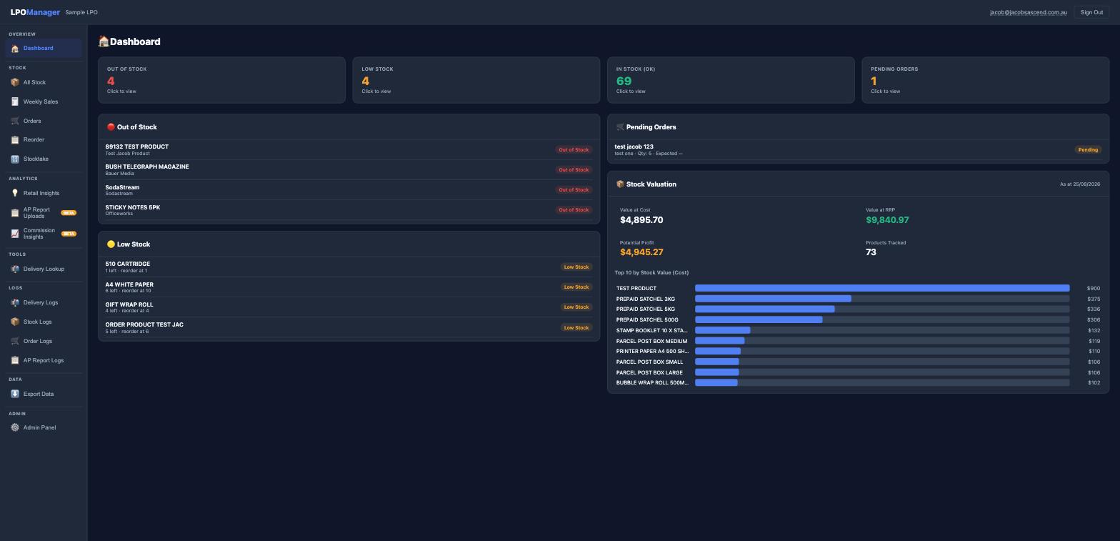Go to Retail Insights
1120x541 pixels.
pos(44,193)
